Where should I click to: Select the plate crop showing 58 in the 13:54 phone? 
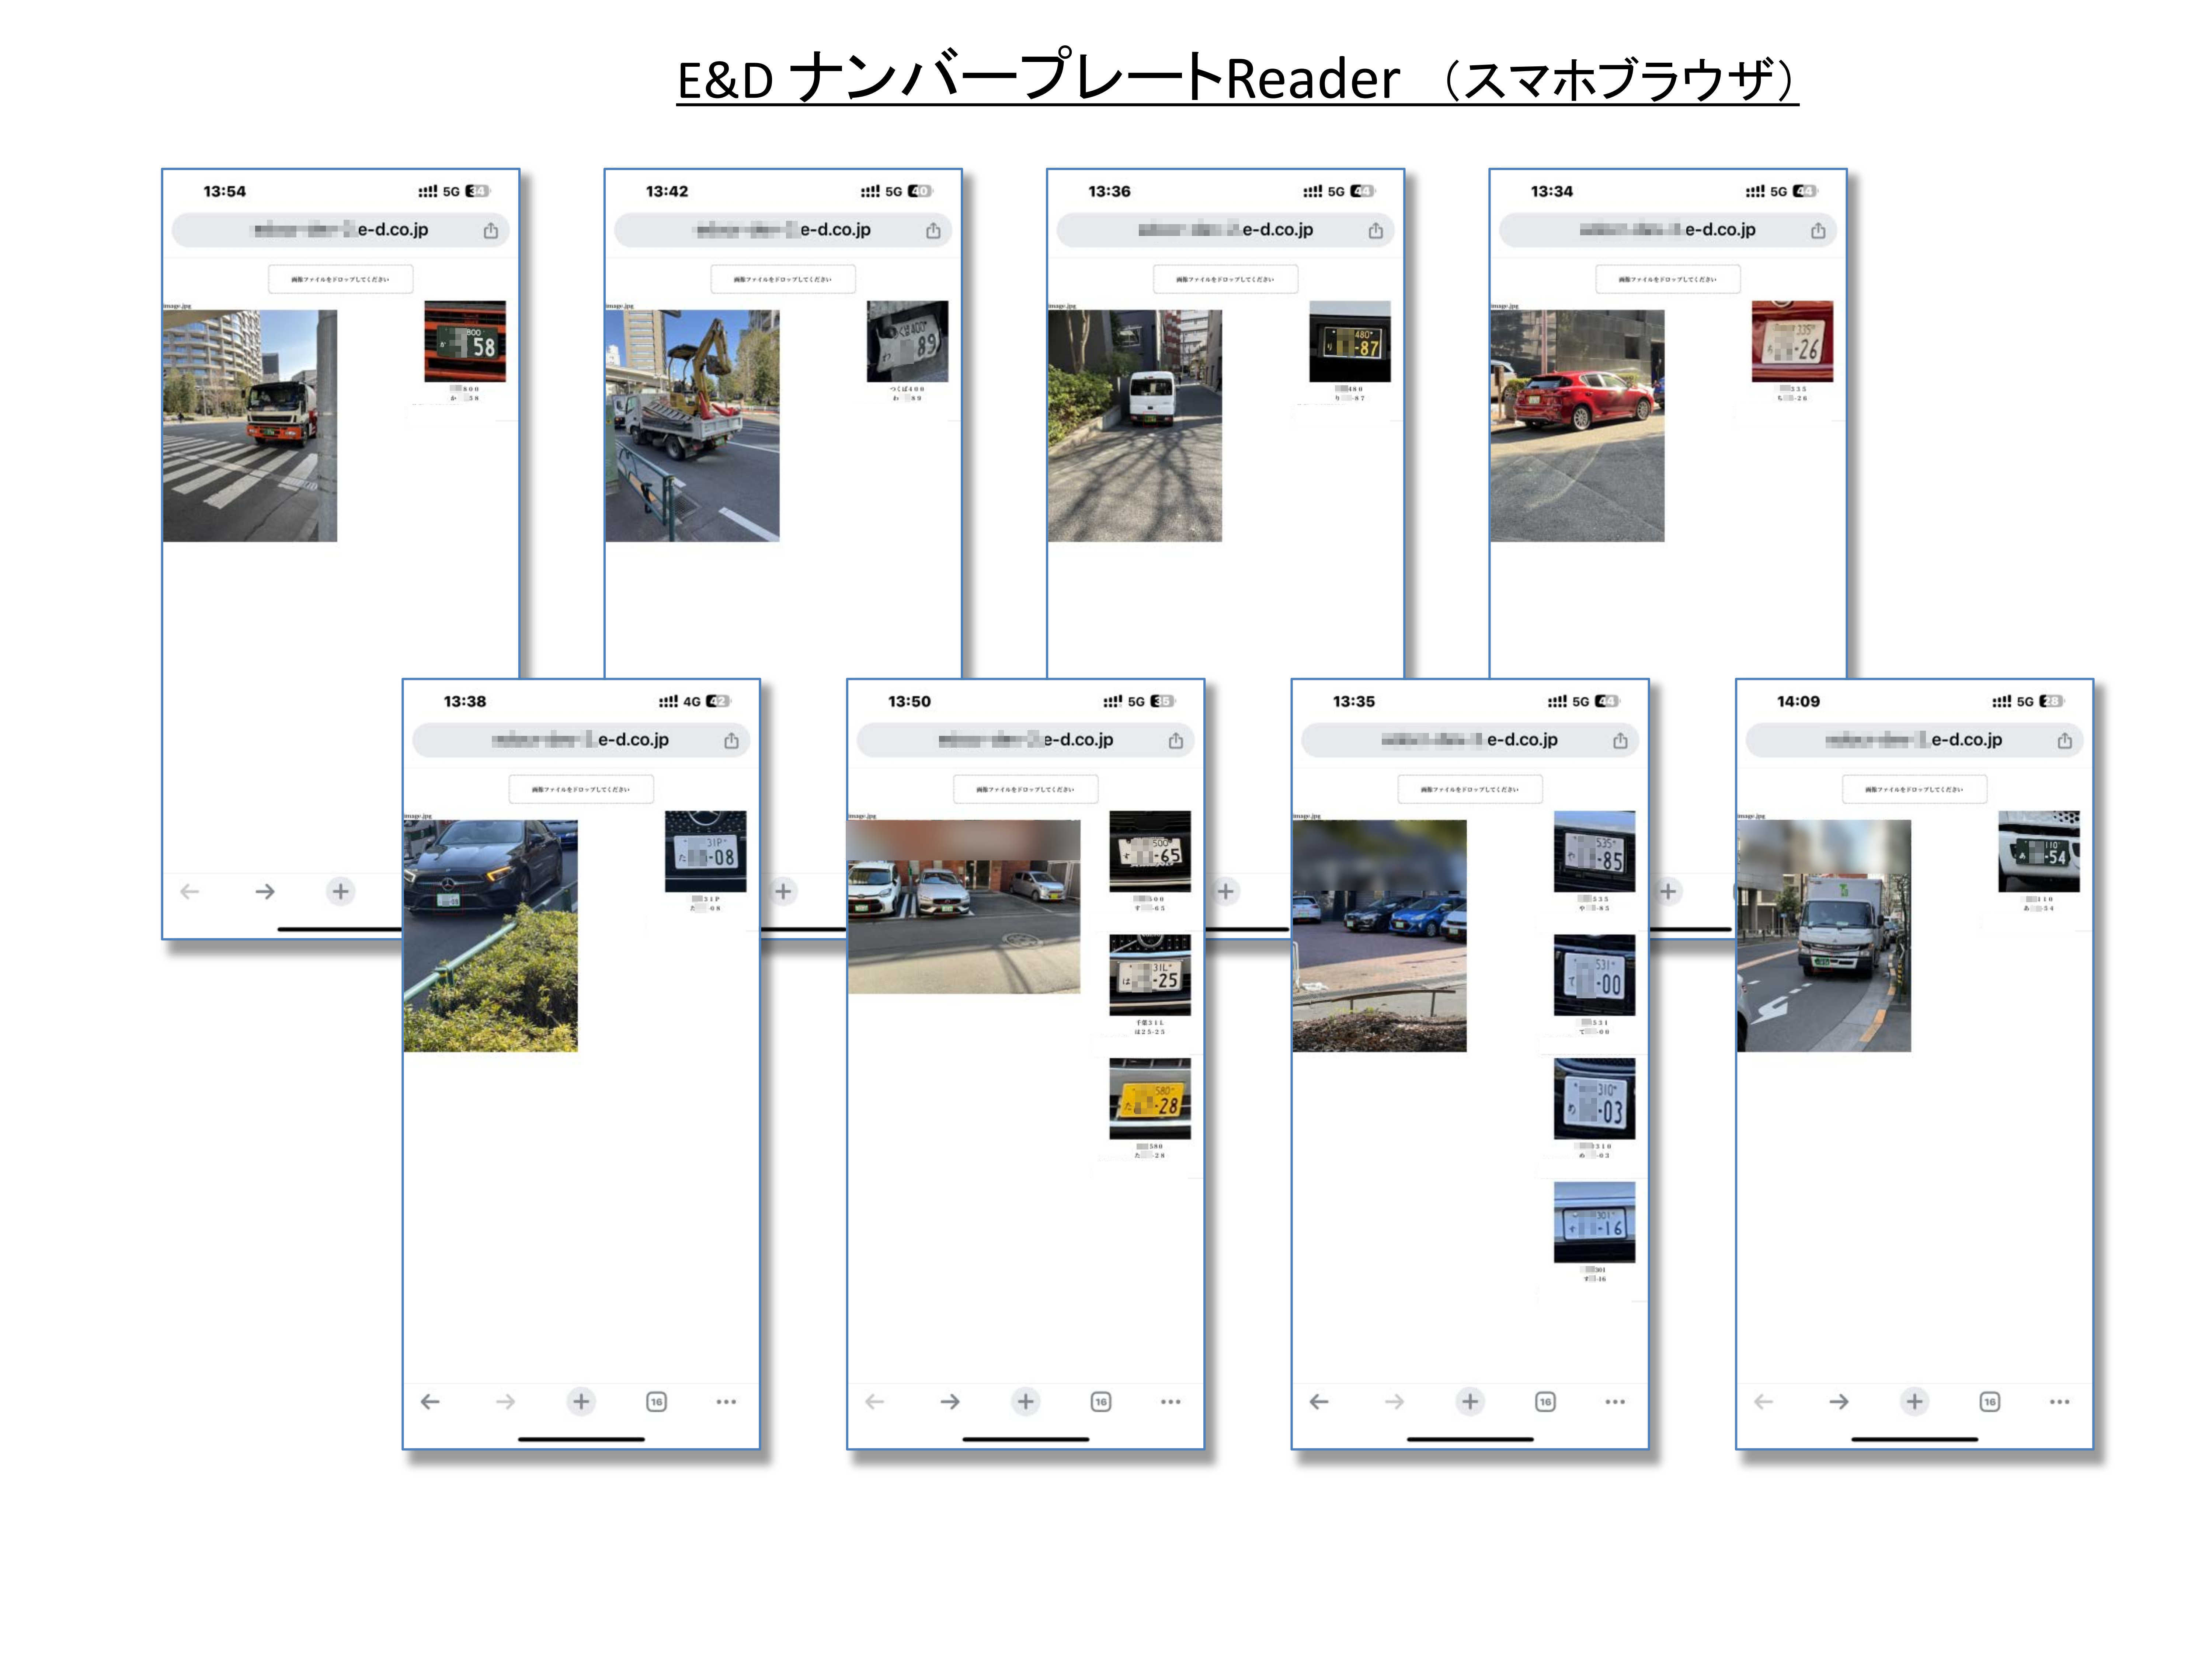(x=465, y=341)
